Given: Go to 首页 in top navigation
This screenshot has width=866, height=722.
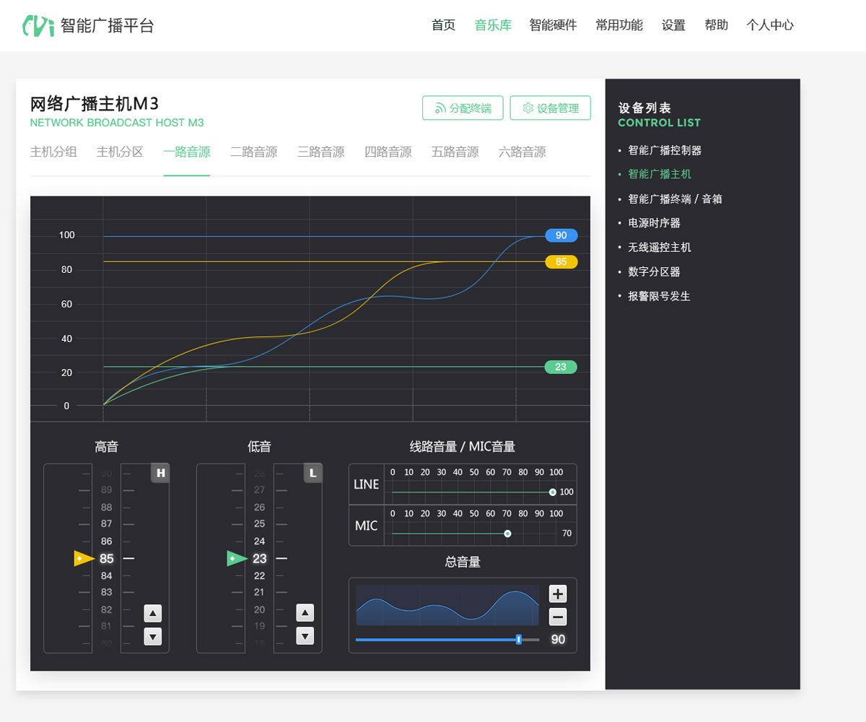Looking at the screenshot, I should 444,25.
